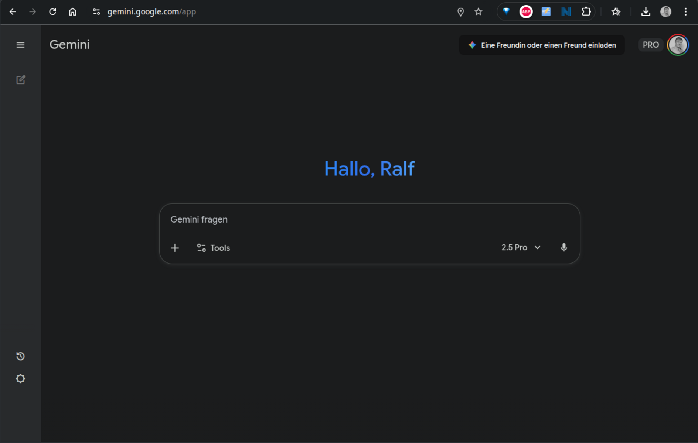This screenshot has width=698, height=443.
Task: Open the browser extensions puzzle icon
Action: coord(586,12)
